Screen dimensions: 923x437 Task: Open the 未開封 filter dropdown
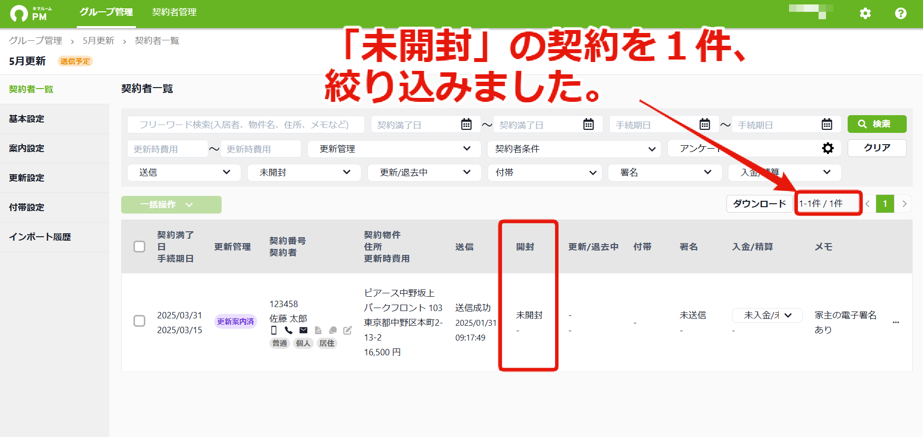(x=304, y=172)
